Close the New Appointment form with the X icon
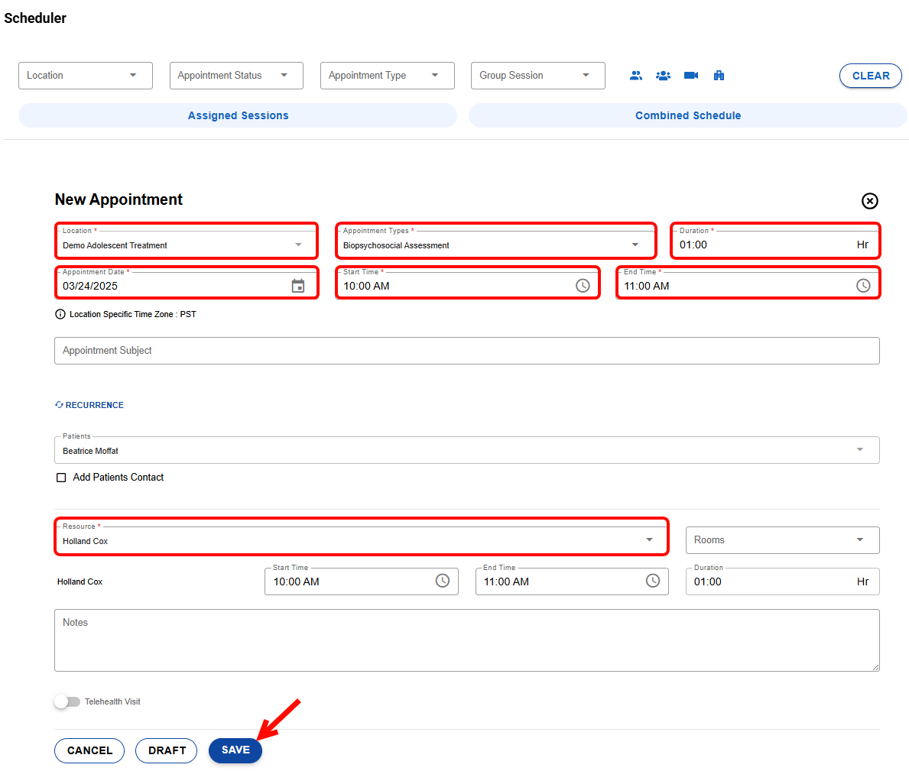 point(869,201)
